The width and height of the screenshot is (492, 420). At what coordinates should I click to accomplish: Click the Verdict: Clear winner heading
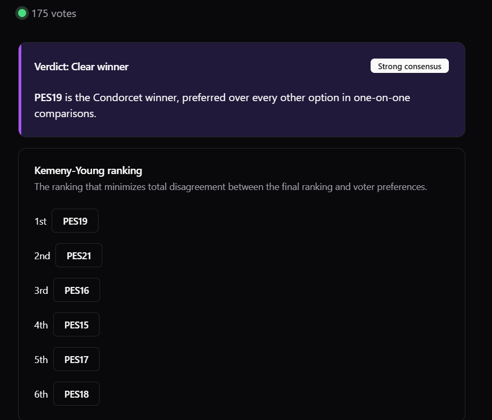pyautogui.click(x=81, y=67)
